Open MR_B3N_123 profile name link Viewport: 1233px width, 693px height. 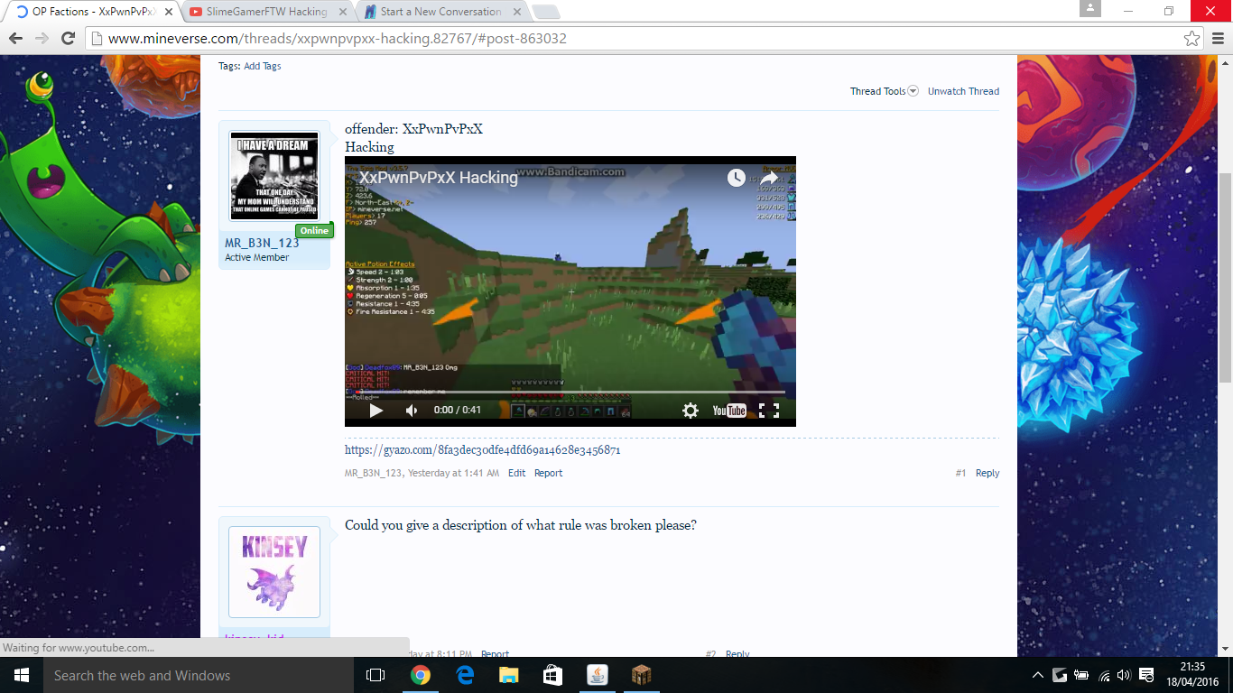[262, 243]
